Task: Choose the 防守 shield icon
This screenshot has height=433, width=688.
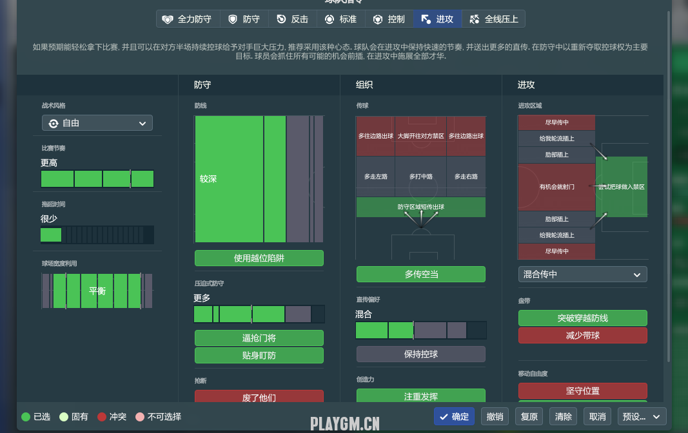Action: [x=233, y=19]
